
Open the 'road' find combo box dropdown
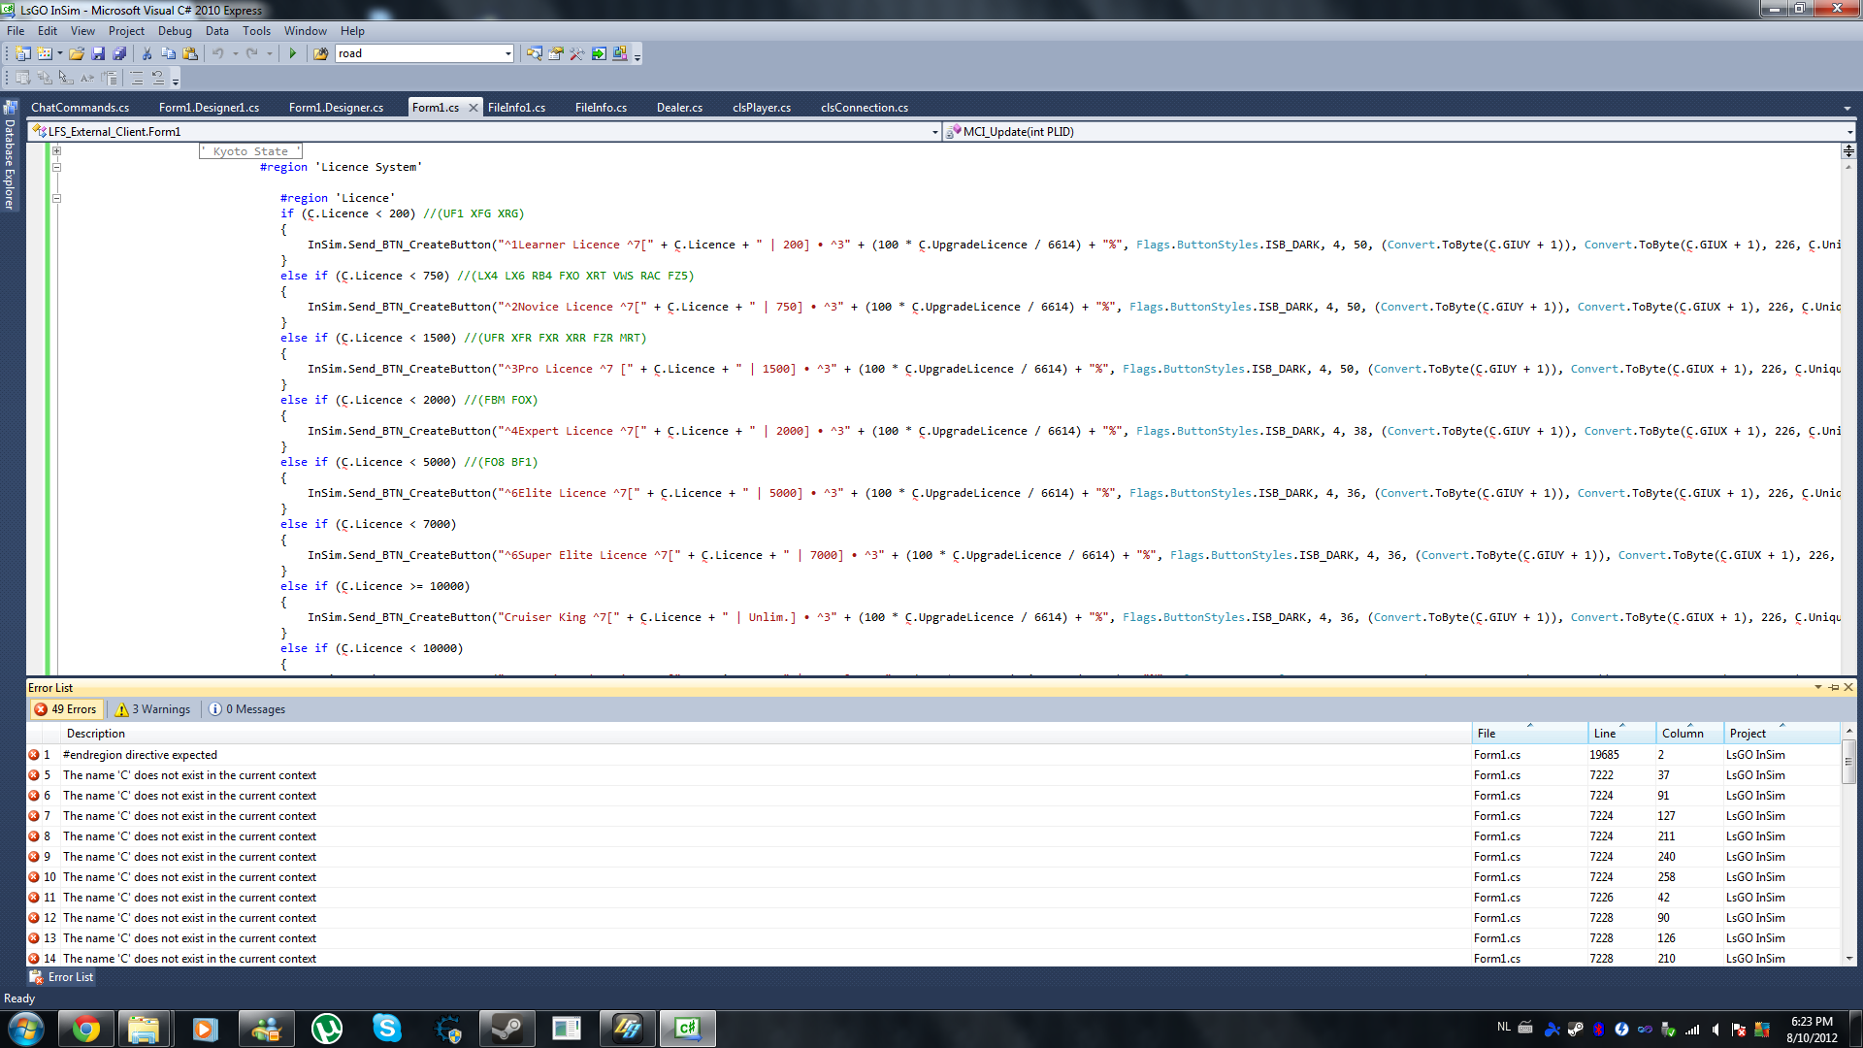(507, 53)
